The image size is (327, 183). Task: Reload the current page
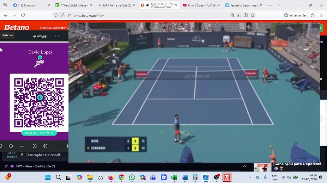23,15
